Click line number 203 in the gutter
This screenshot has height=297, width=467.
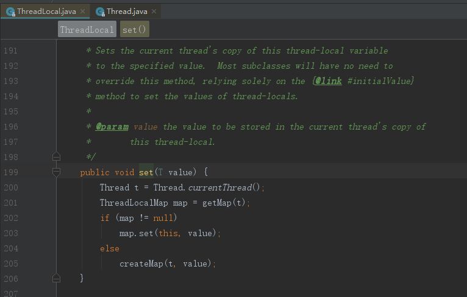[11, 233]
